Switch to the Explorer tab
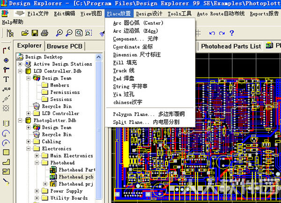Image resolution: width=281 pixels, height=203 pixels. pos(30,46)
